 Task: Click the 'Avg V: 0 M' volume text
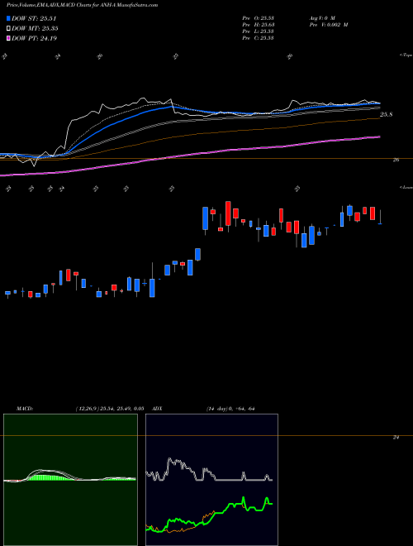click(x=321, y=18)
